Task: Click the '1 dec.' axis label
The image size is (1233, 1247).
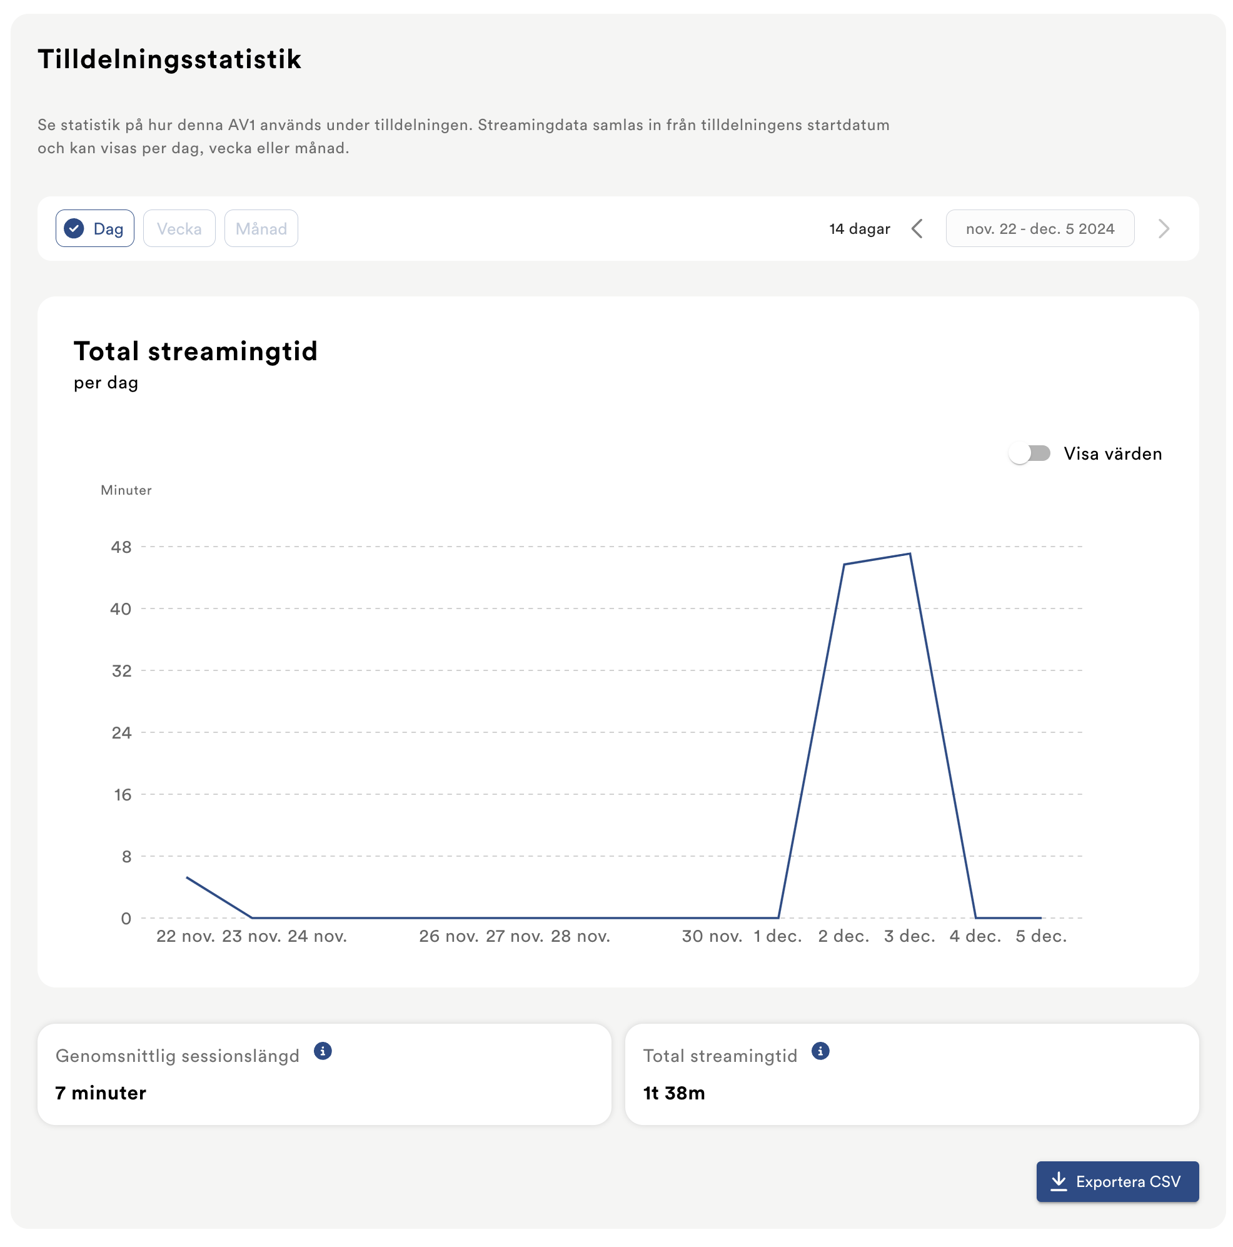Action: 778,936
